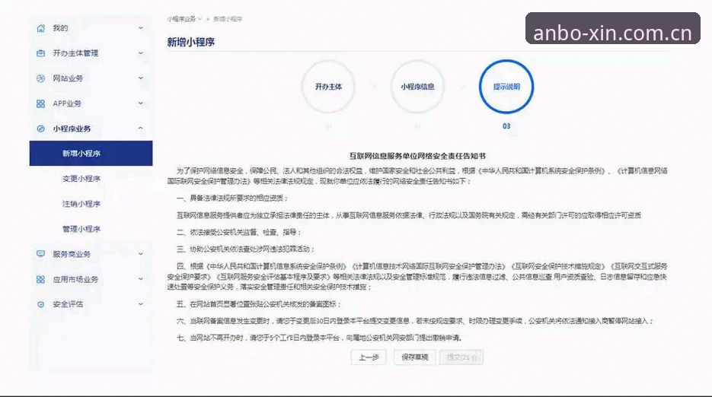Go to the 开办主体 step circle
The image size is (712, 397).
[328, 87]
